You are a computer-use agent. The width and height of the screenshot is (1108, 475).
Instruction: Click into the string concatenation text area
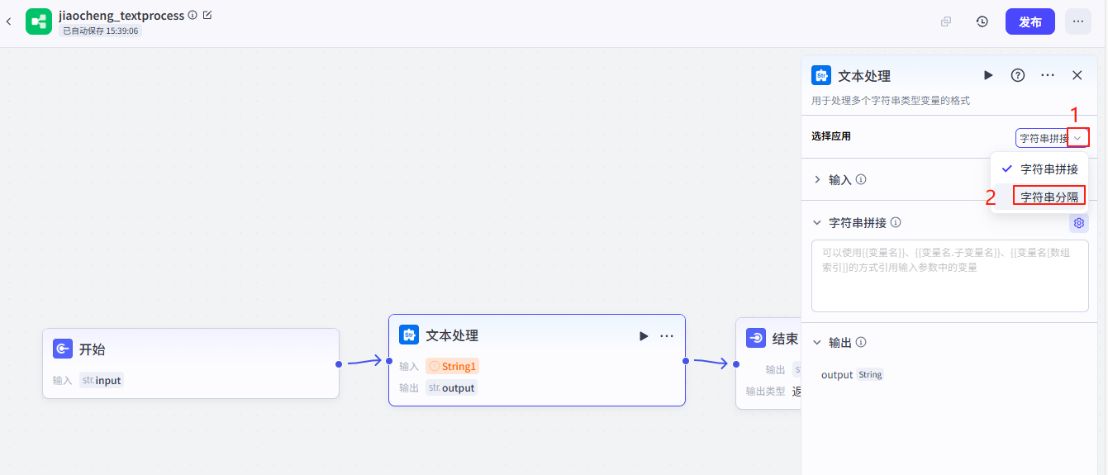pos(949,276)
